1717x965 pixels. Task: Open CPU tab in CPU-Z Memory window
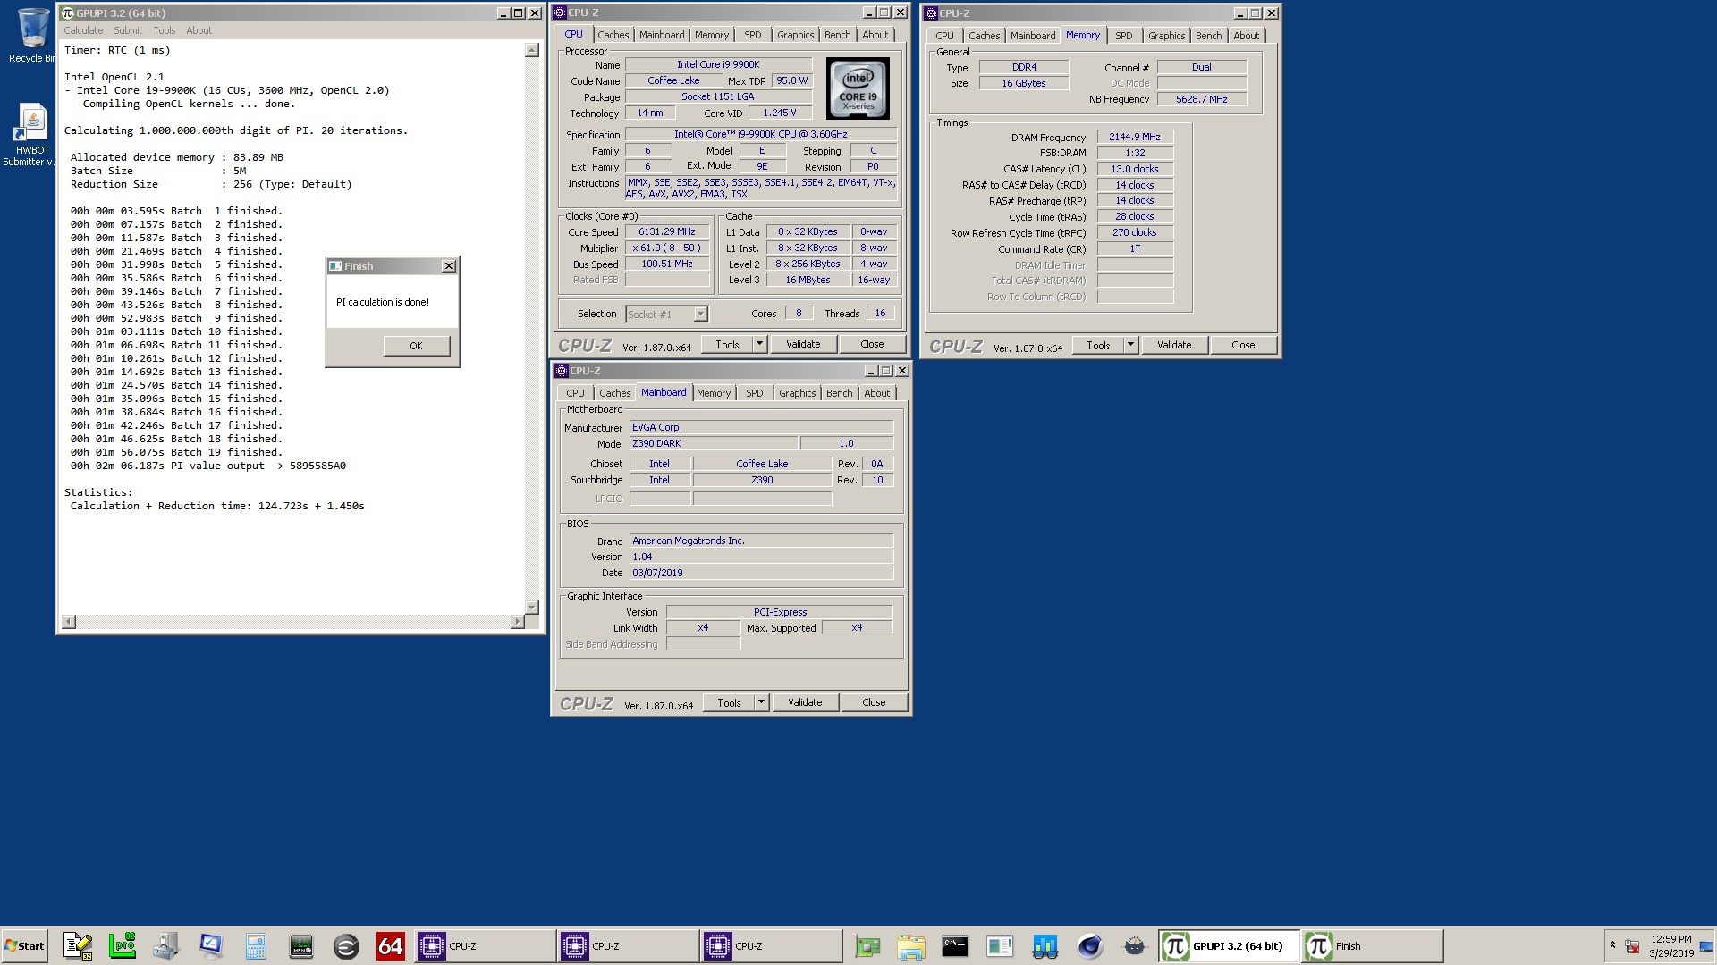[944, 36]
